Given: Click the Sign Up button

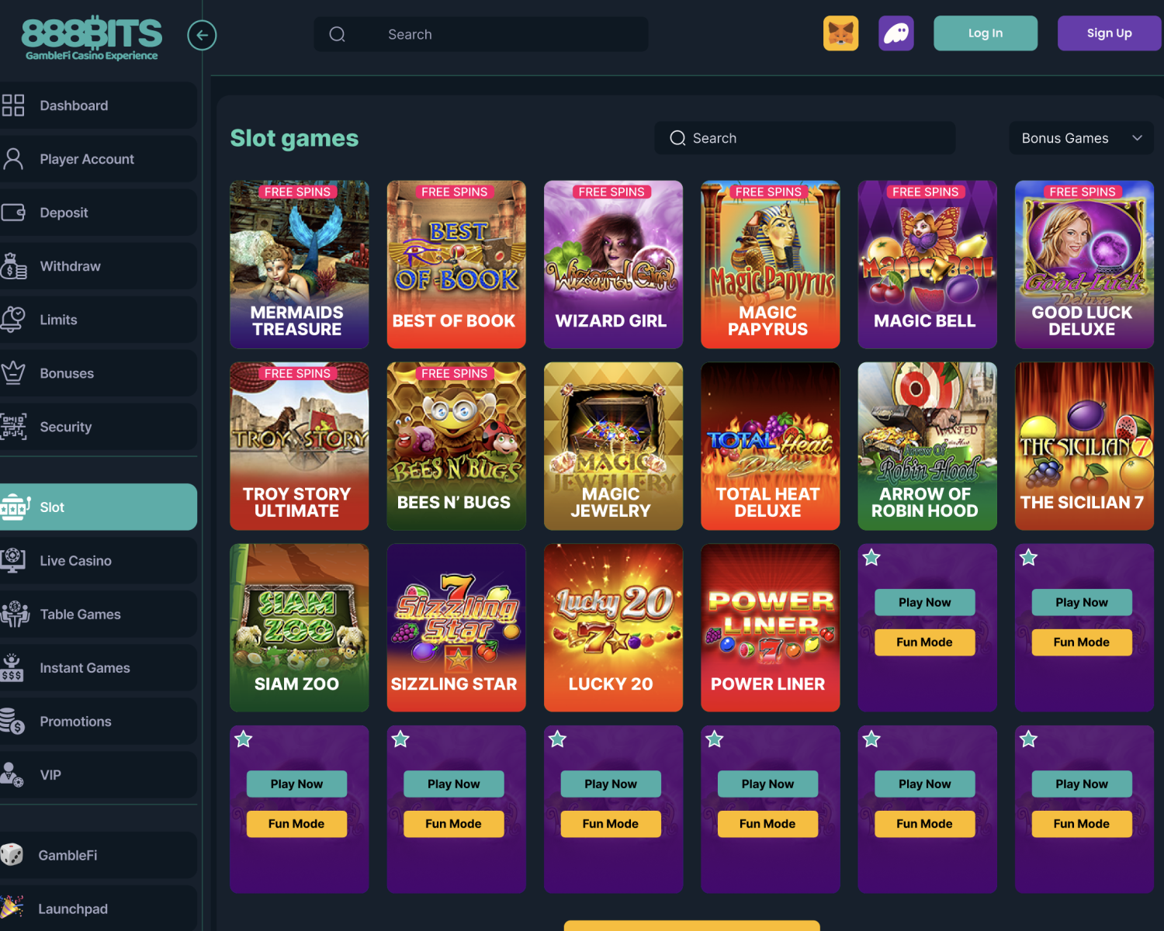Looking at the screenshot, I should (x=1109, y=33).
